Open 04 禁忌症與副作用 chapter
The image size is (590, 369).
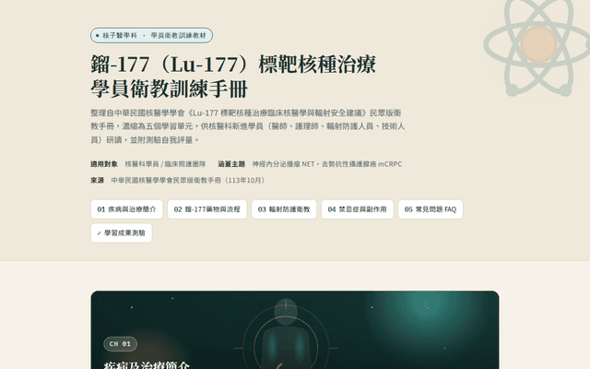pos(357,209)
